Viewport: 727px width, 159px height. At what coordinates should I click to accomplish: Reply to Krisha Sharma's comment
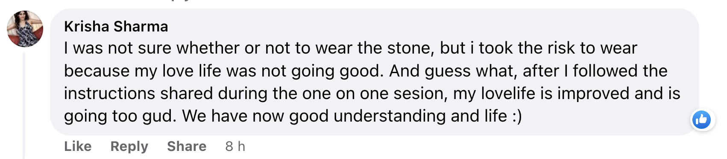pyautogui.click(x=129, y=146)
